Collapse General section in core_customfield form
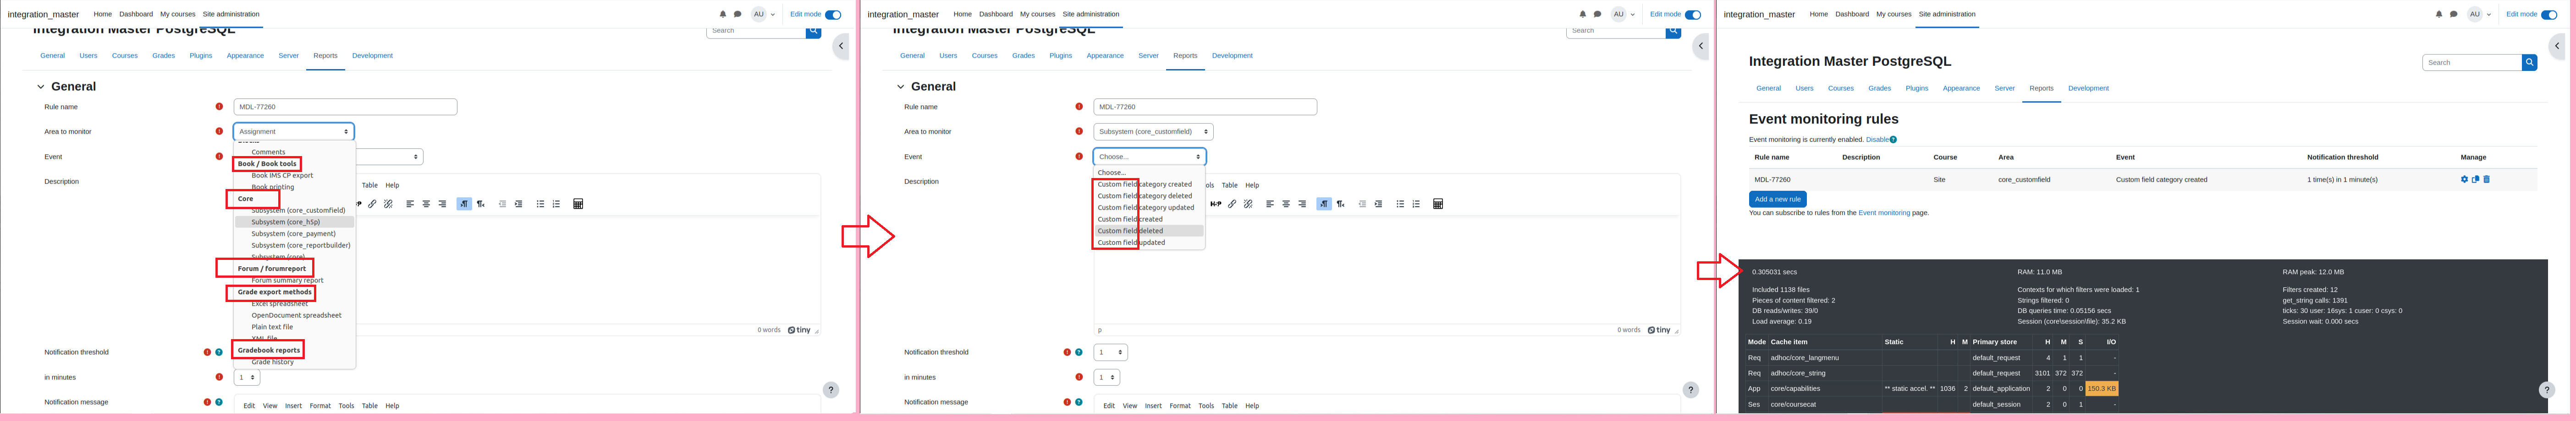This screenshot has width=2576, height=421. [x=901, y=87]
